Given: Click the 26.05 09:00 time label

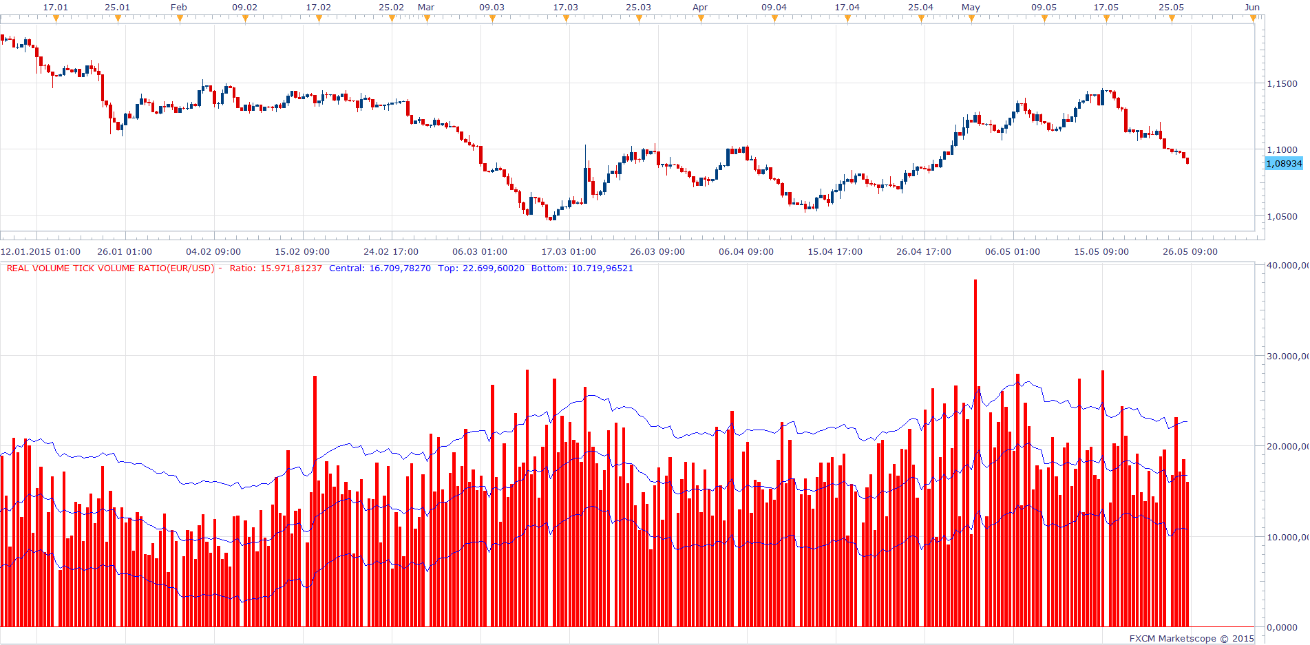Looking at the screenshot, I should click(1190, 251).
